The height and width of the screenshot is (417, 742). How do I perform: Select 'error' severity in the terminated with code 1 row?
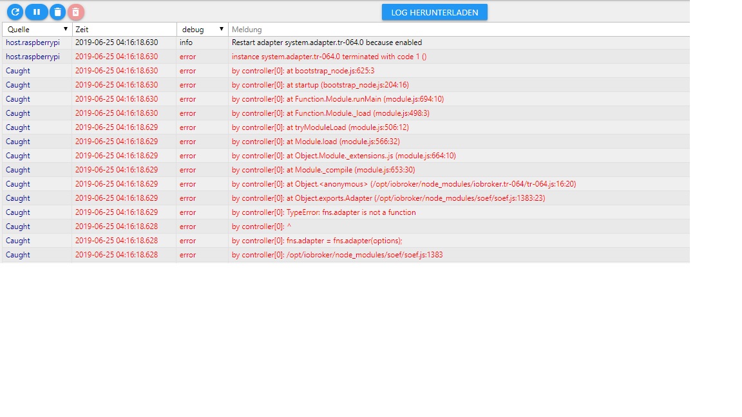pyautogui.click(x=187, y=57)
